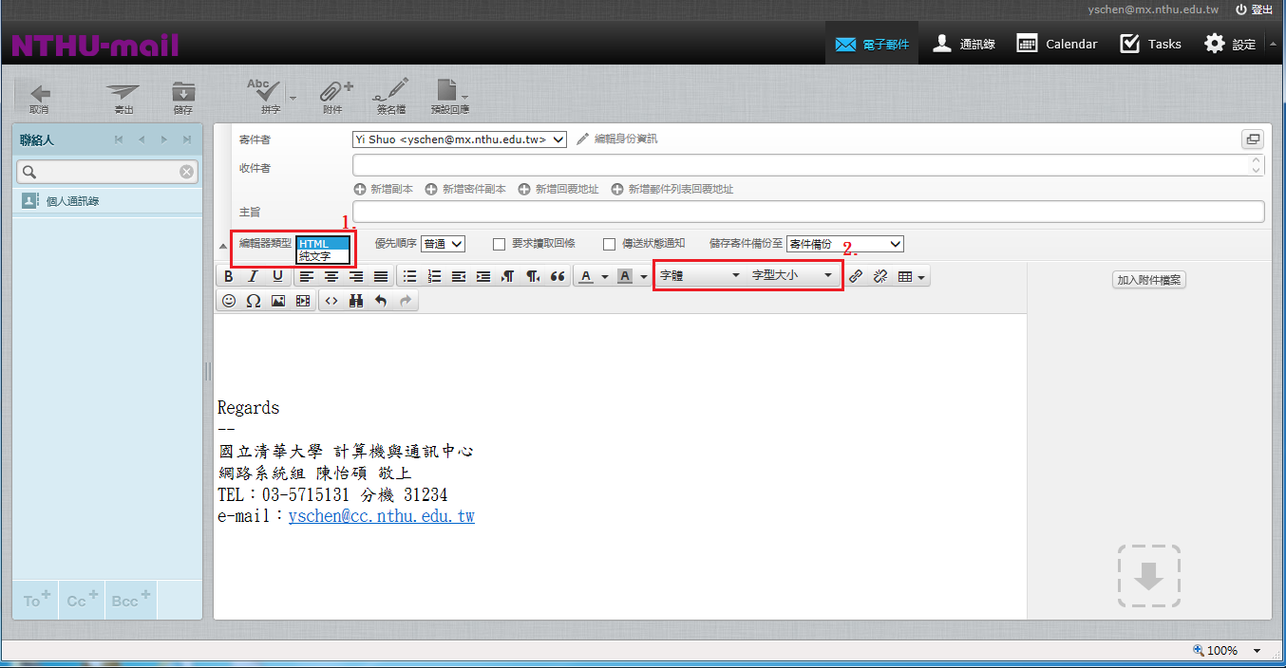Switch to the Calendar tab
The image size is (1286, 668).
pyautogui.click(x=1057, y=44)
